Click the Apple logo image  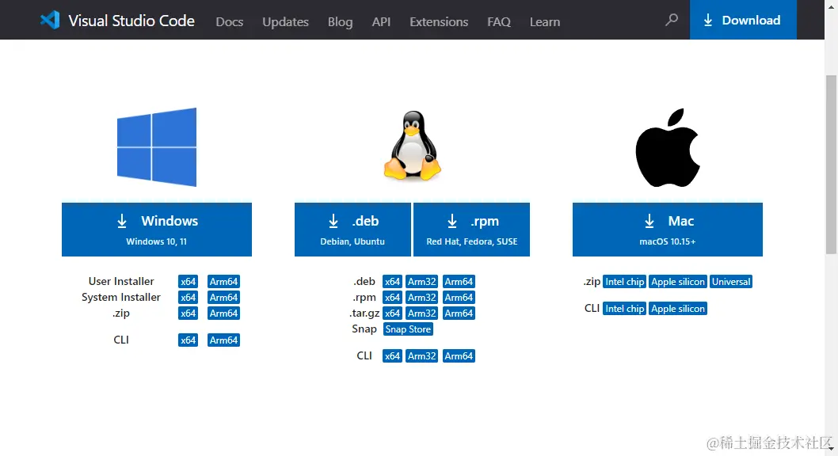coord(668,147)
